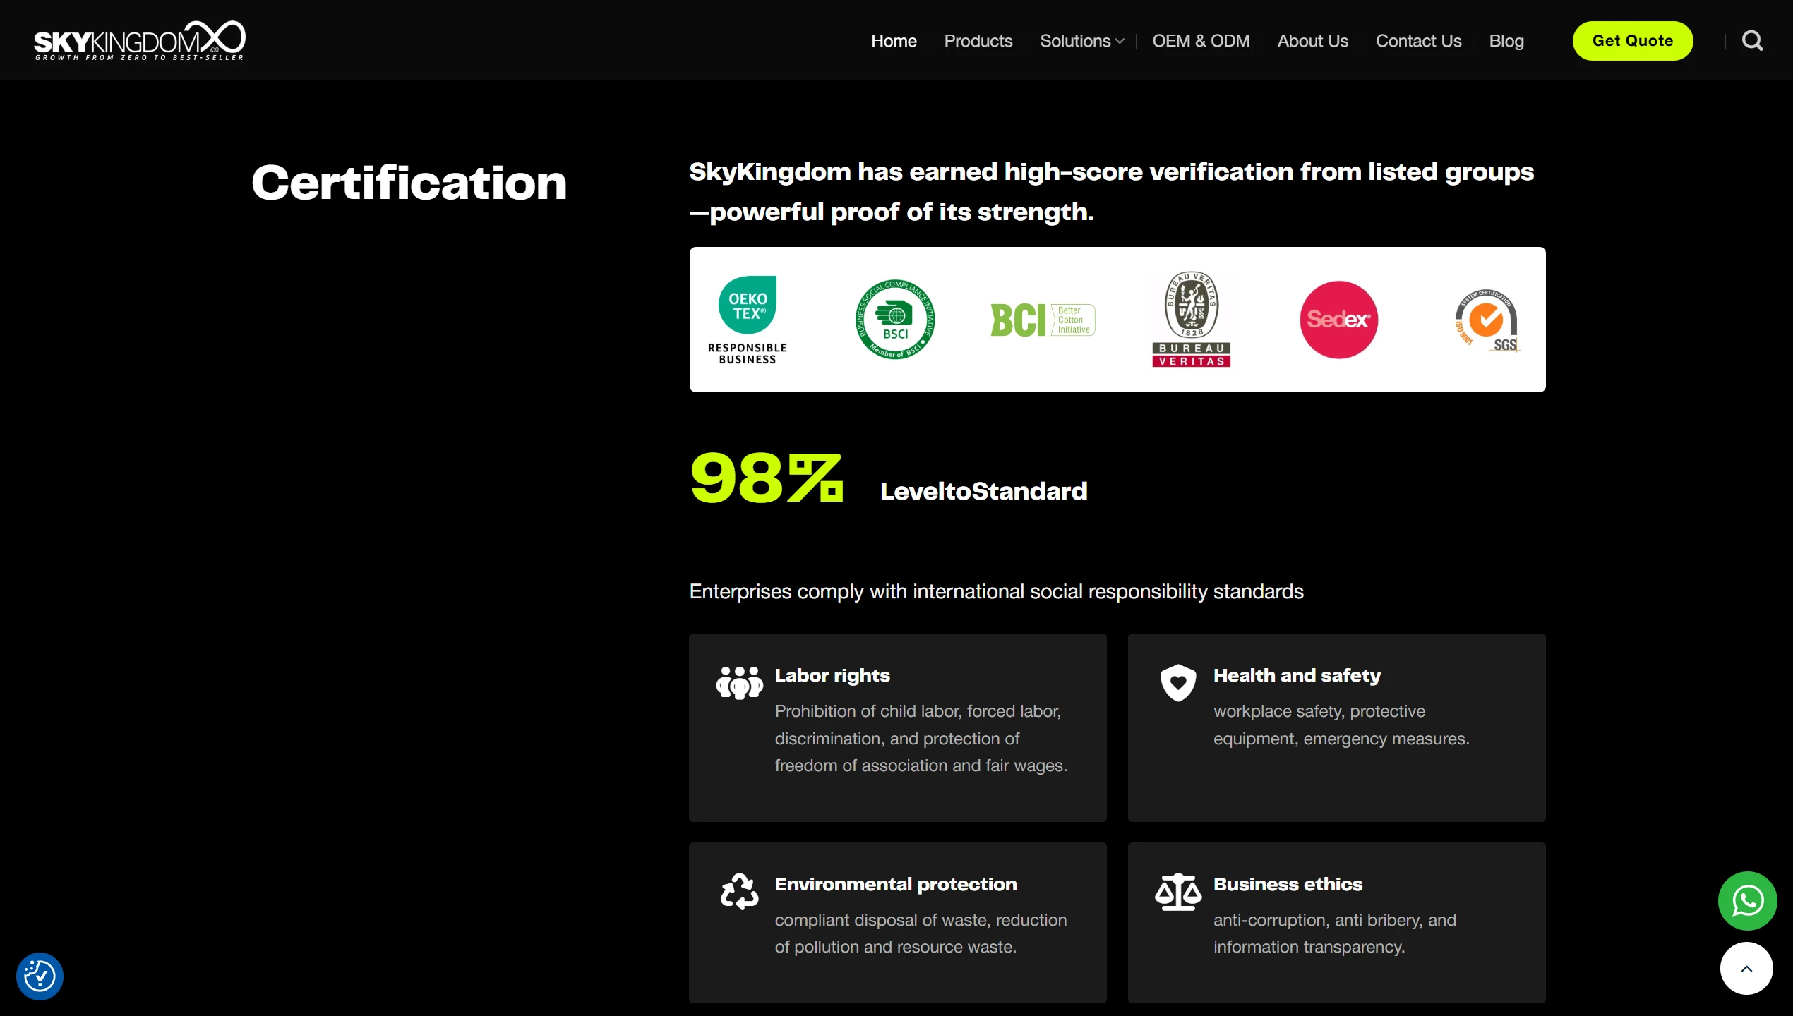The image size is (1793, 1016).
Task: Open WhatsApp chat floating button
Action: (1746, 900)
